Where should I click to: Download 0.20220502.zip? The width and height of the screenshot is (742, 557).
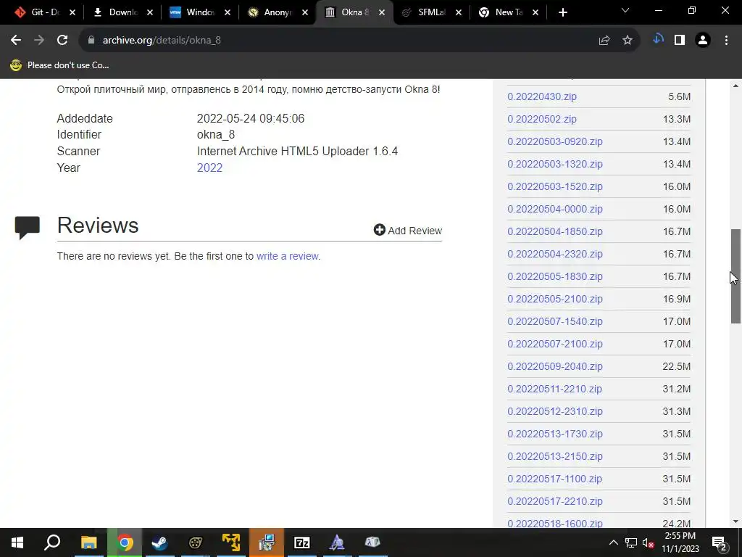[542, 119]
